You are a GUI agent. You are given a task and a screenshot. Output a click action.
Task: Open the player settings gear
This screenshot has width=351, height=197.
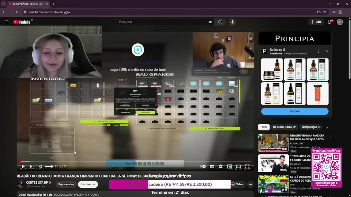pos(221,166)
